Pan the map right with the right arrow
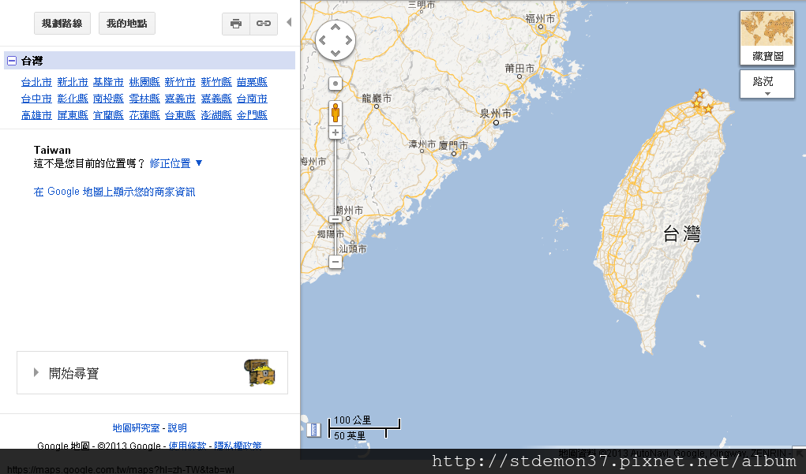Image resolution: width=806 pixels, height=474 pixels. [348, 40]
